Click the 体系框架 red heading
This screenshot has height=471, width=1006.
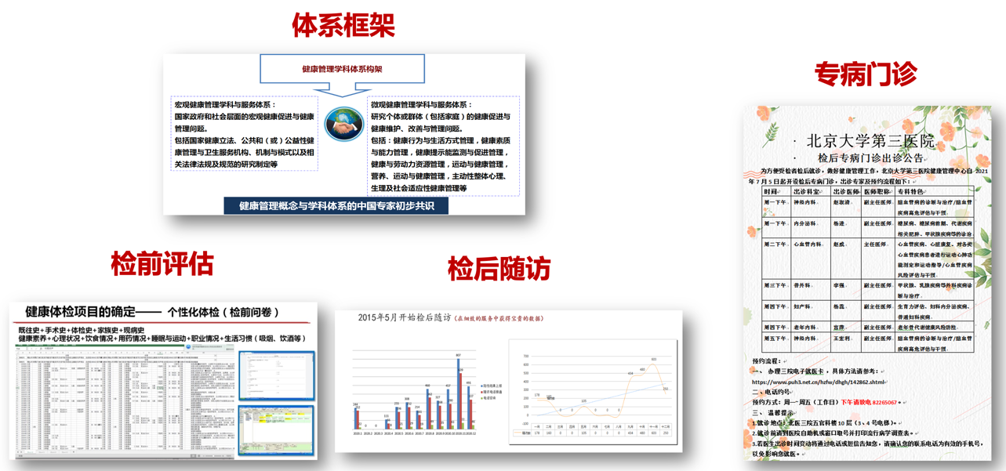(x=343, y=25)
